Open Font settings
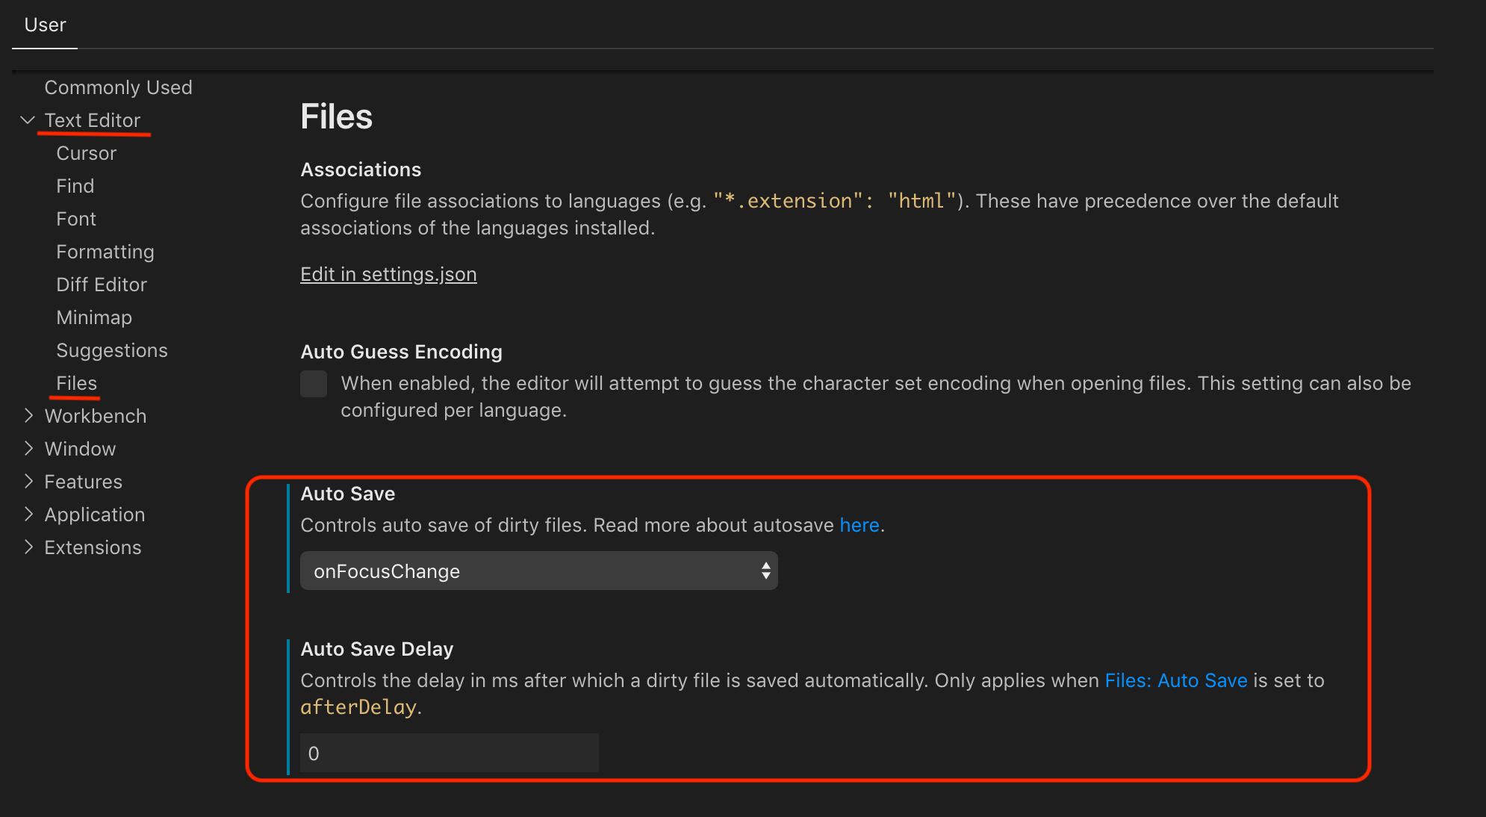 tap(75, 218)
